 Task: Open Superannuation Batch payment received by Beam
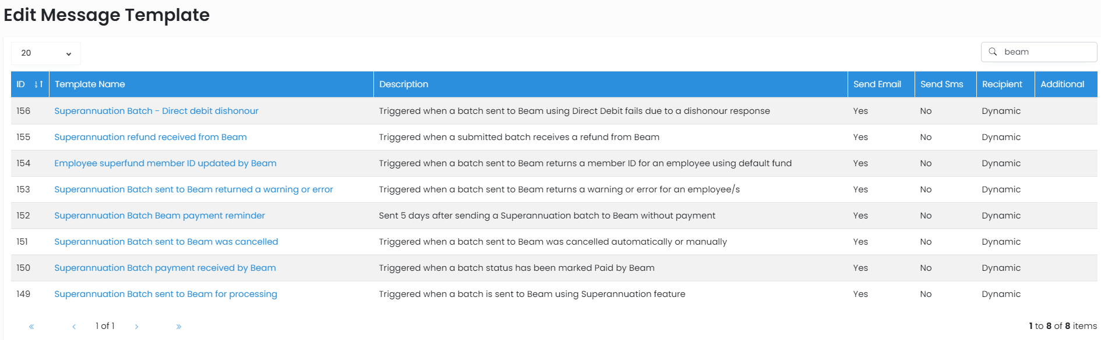pyautogui.click(x=165, y=268)
